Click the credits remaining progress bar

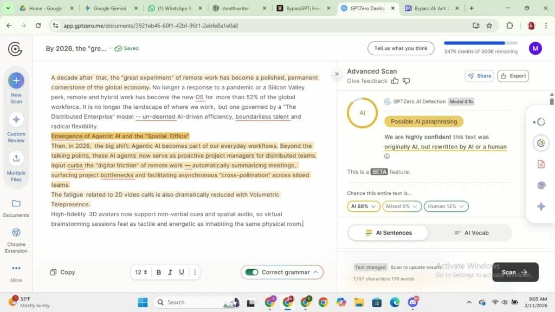coord(480,43)
